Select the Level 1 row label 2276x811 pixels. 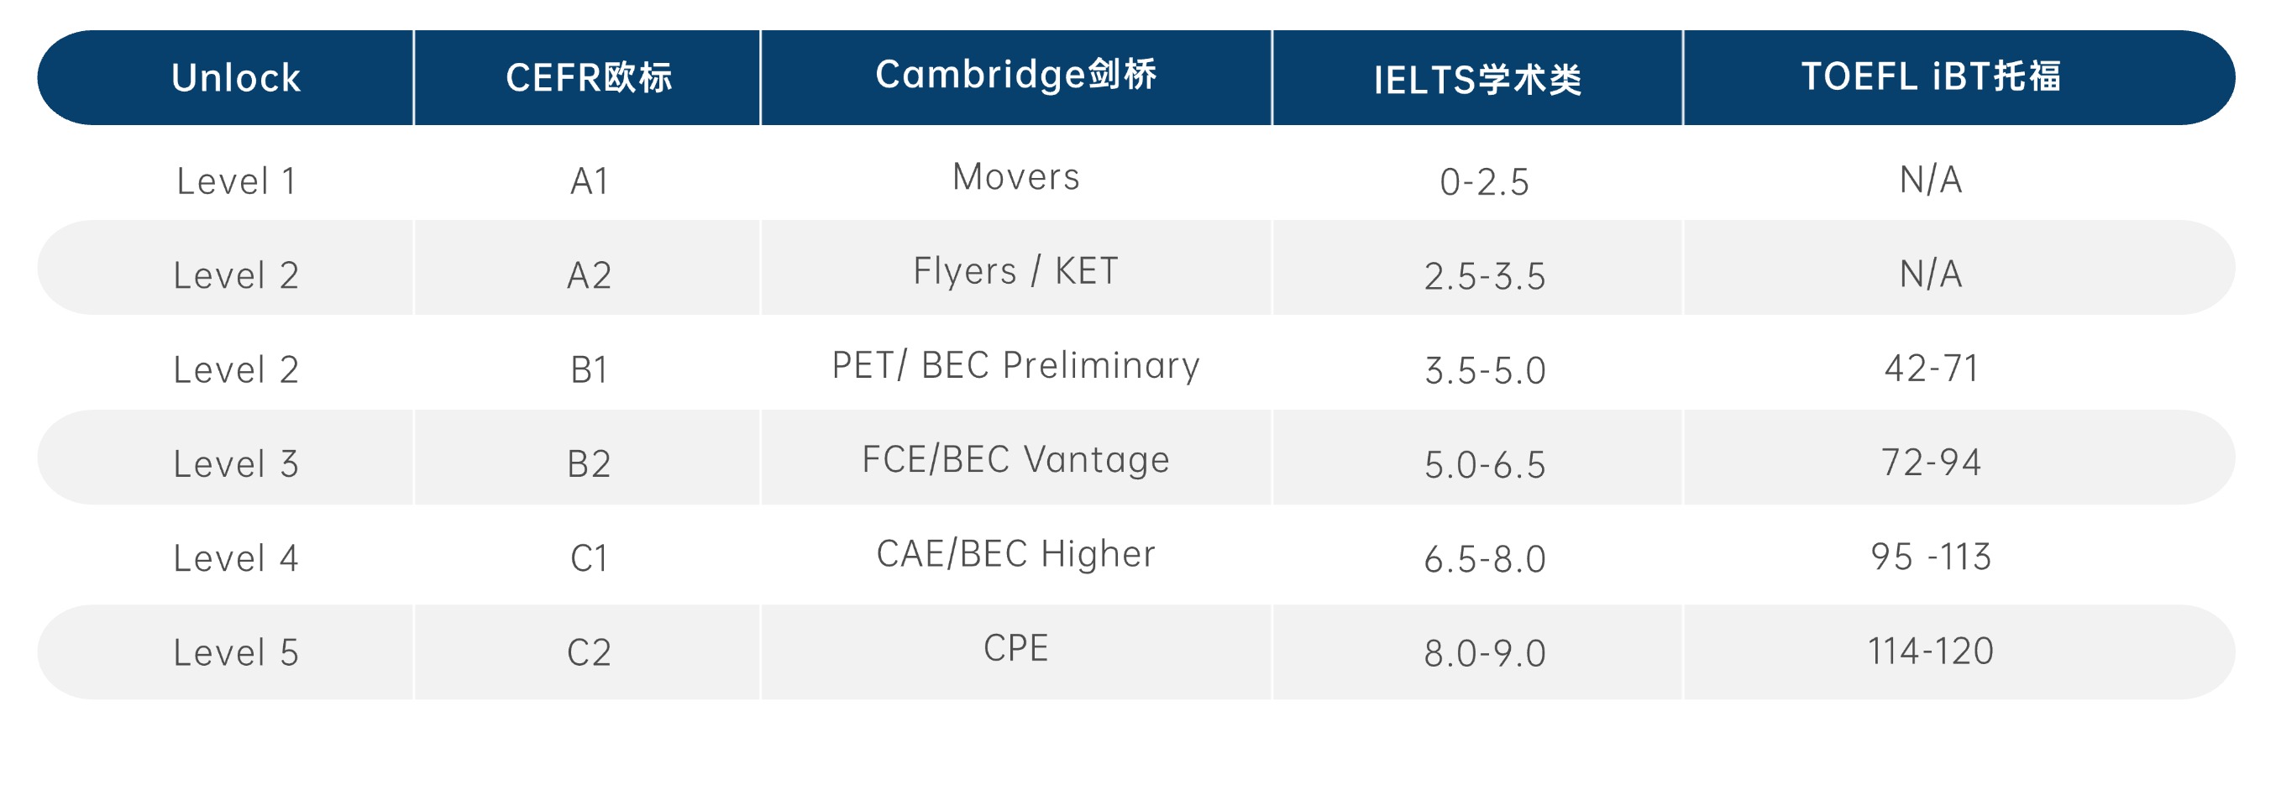click(x=236, y=181)
